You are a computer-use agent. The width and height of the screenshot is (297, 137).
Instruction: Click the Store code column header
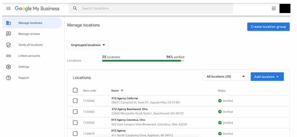click(89, 91)
